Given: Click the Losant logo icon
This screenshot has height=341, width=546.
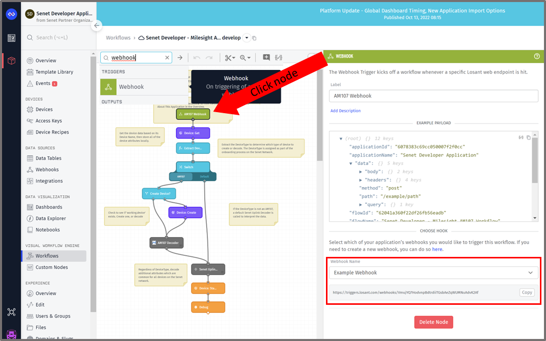Looking at the screenshot, I should pyautogui.click(x=12, y=14).
